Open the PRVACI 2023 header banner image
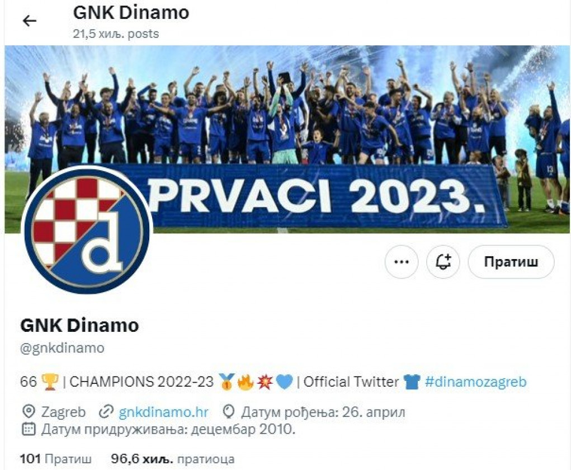 tap(287, 139)
